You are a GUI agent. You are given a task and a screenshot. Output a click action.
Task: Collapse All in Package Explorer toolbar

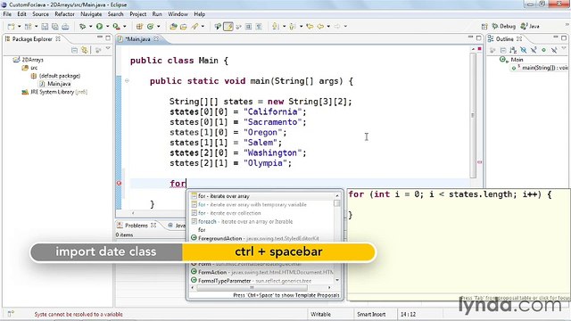click(74, 50)
